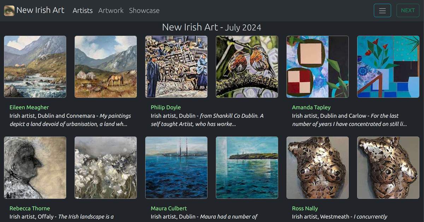This screenshot has width=424, height=222.
Task: View the grazing horse painting thumbnail
Action: (x=106, y=67)
